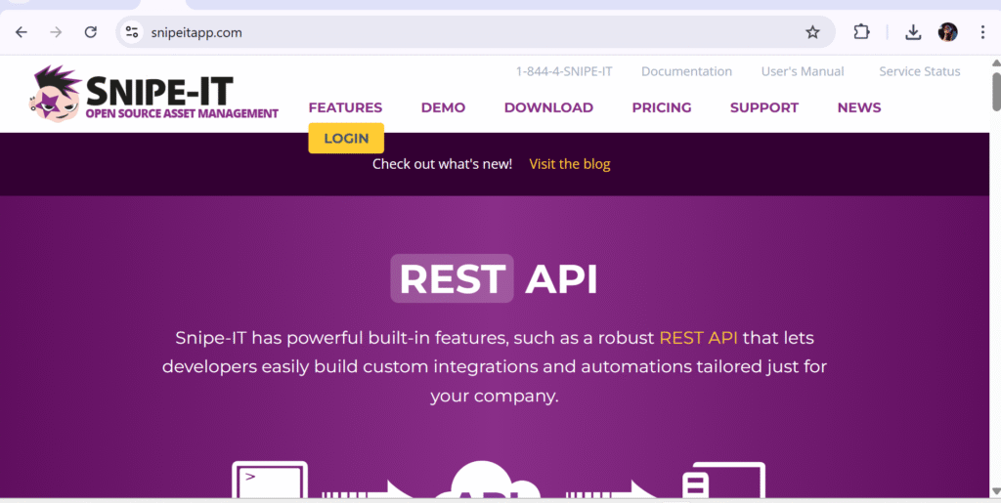
Task: Open the FEATURES menu
Action: click(x=345, y=107)
